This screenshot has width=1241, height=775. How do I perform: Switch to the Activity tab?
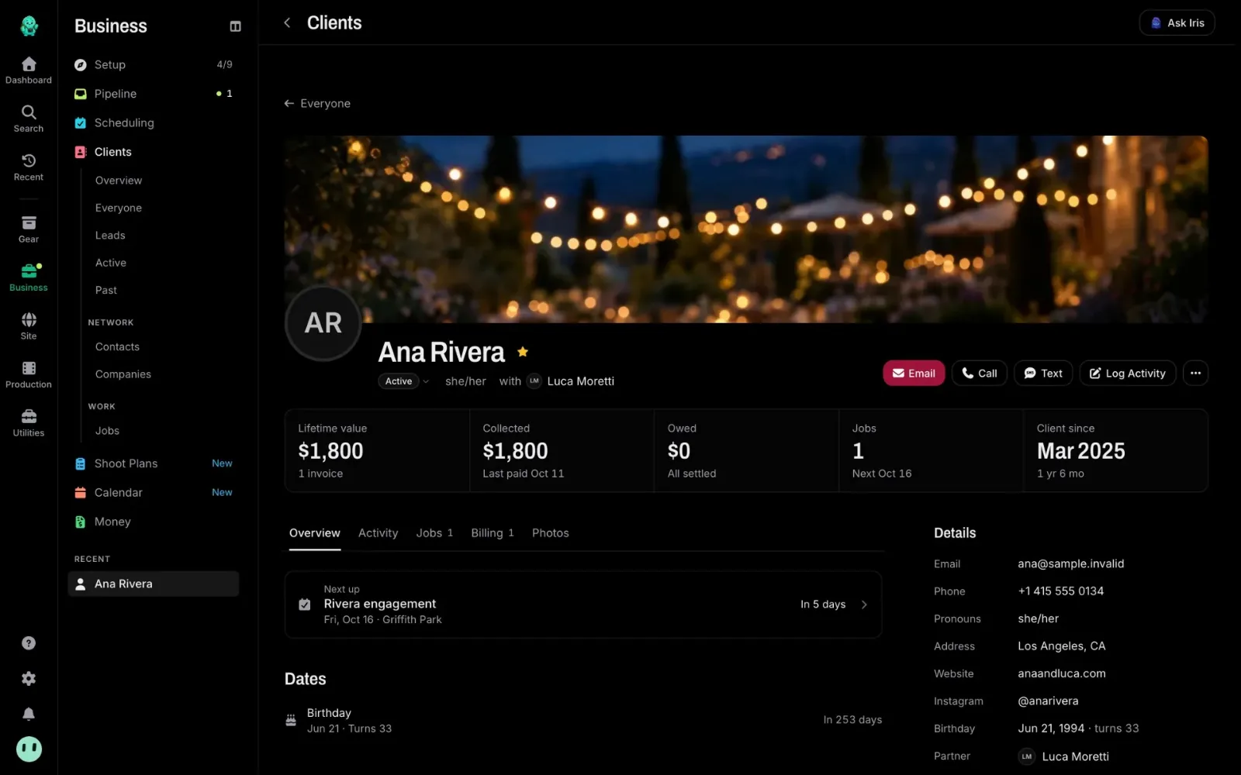[x=378, y=533]
